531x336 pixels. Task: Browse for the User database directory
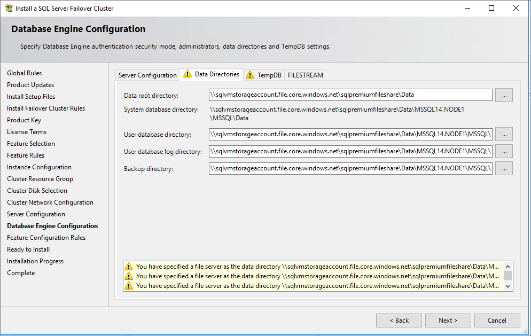coord(503,134)
